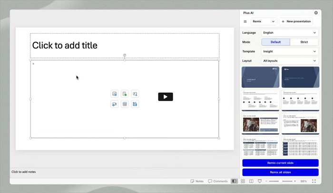Open the Remix mode dropdown
The height and width of the screenshot is (193, 333).
(x=264, y=21)
